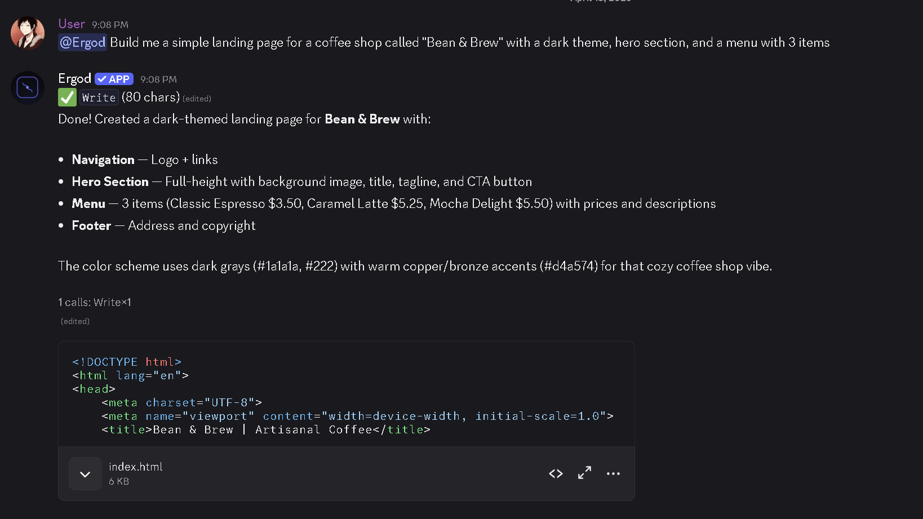Click the 1 calls: Write×1 text

(95, 302)
